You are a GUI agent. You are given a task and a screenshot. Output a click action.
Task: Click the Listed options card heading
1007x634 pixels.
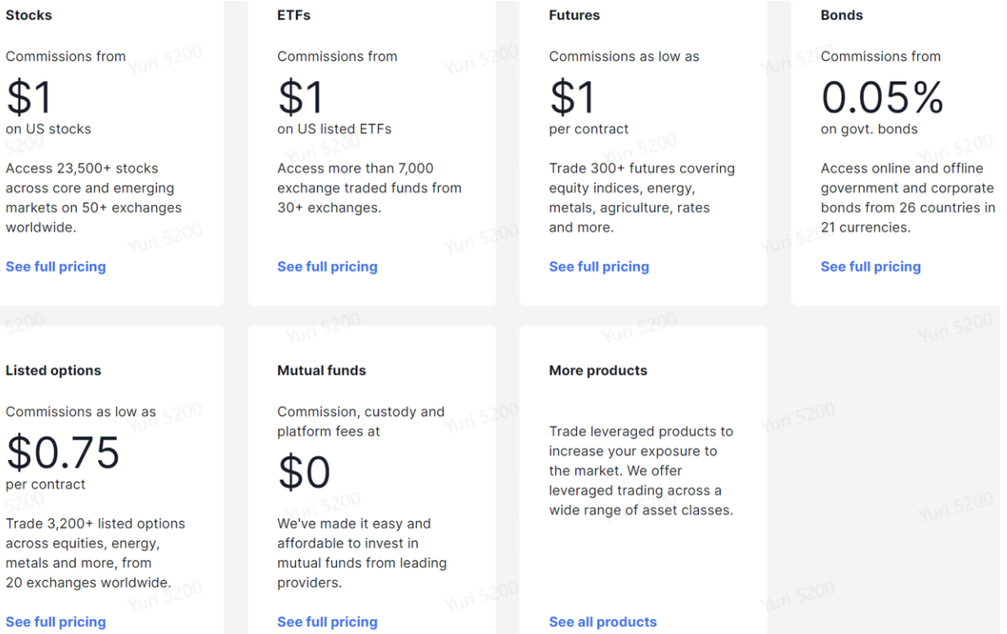pyautogui.click(x=53, y=370)
